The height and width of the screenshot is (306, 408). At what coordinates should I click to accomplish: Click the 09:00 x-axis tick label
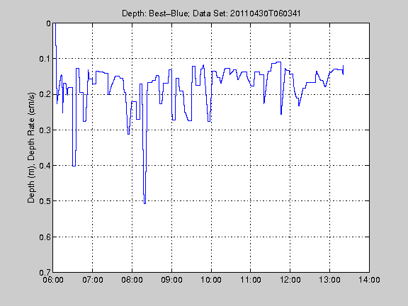click(171, 280)
